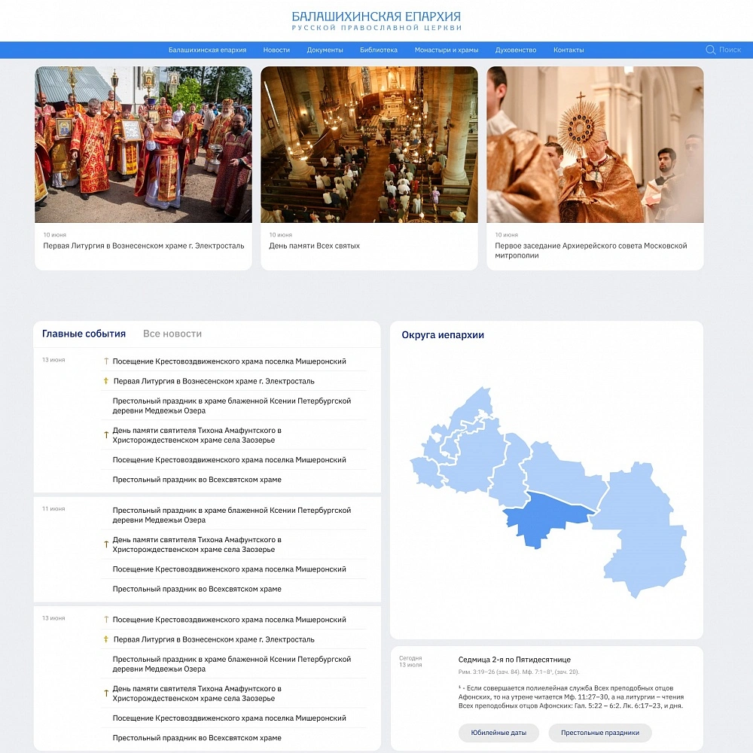
Task: Click the Балашихинская епархия header logo
Action: pyautogui.click(x=376, y=21)
